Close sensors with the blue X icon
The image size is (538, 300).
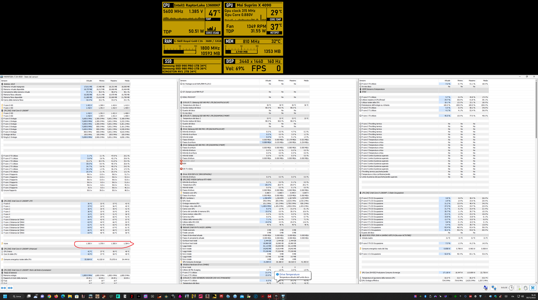coord(533,288)
